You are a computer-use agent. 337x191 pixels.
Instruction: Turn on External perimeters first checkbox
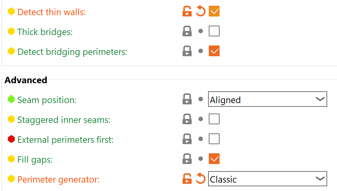[214, 139]
